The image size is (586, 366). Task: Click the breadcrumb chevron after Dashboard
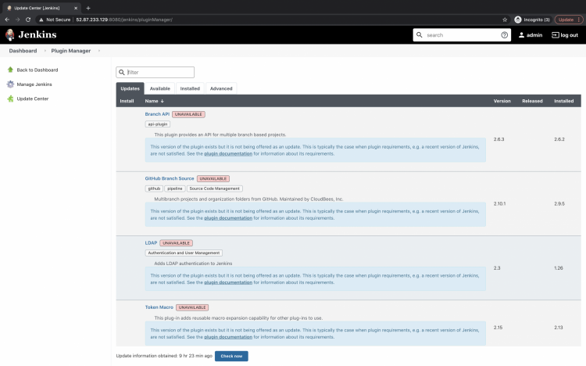pyautogui.click(x=45, y=51)
